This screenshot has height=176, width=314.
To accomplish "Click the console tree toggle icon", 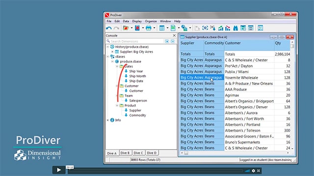I will (261, 28).
